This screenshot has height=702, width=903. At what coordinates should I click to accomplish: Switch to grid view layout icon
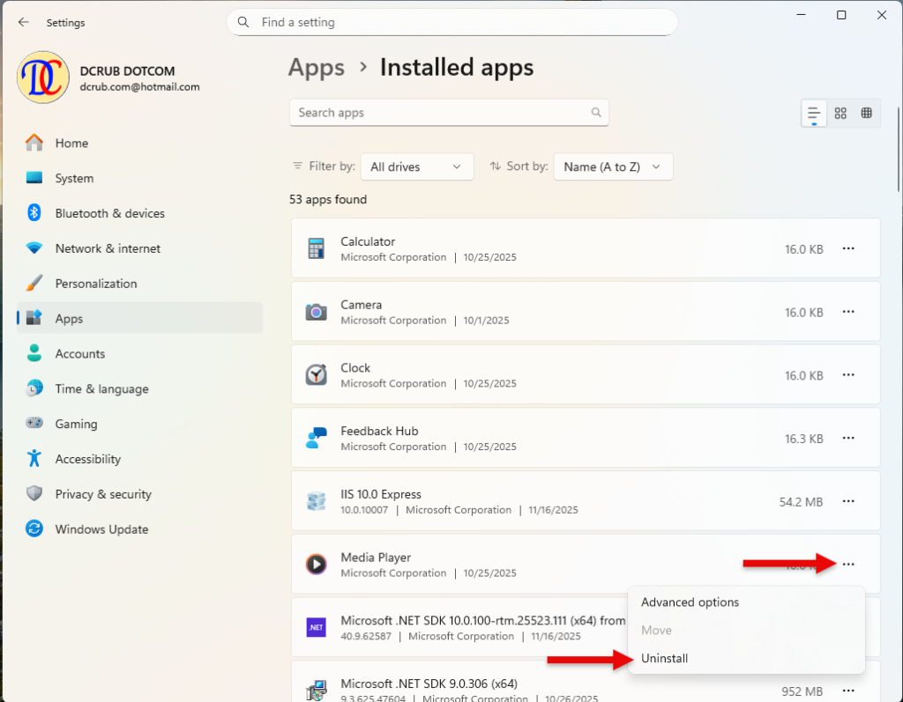tap(840, 114)
